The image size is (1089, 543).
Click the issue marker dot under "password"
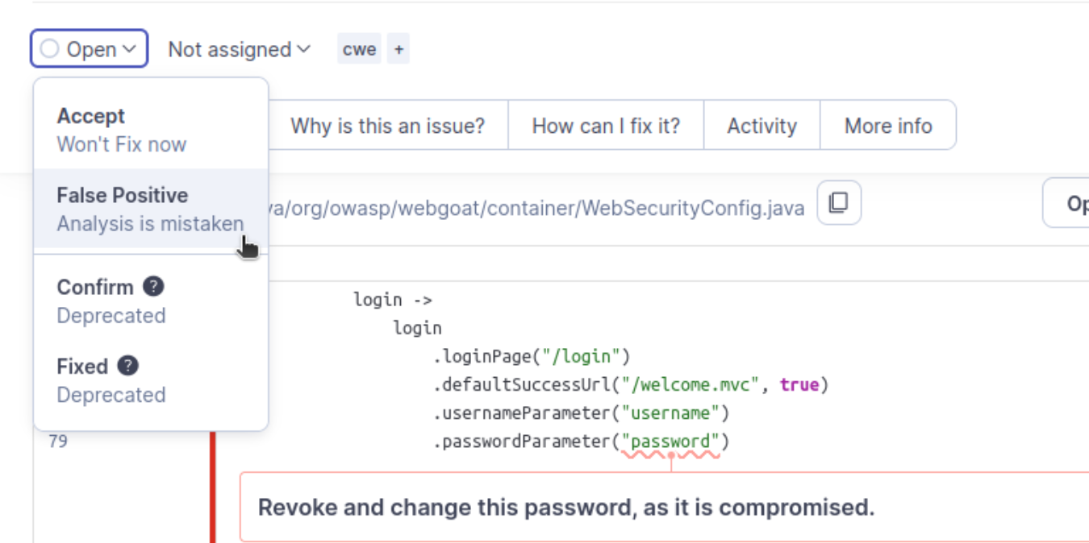click(670, 456)
